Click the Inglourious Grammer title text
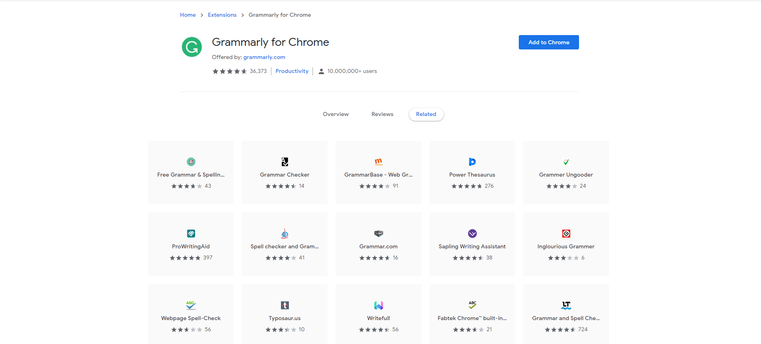This screenshot has height=344, width=761. (566, 246)
